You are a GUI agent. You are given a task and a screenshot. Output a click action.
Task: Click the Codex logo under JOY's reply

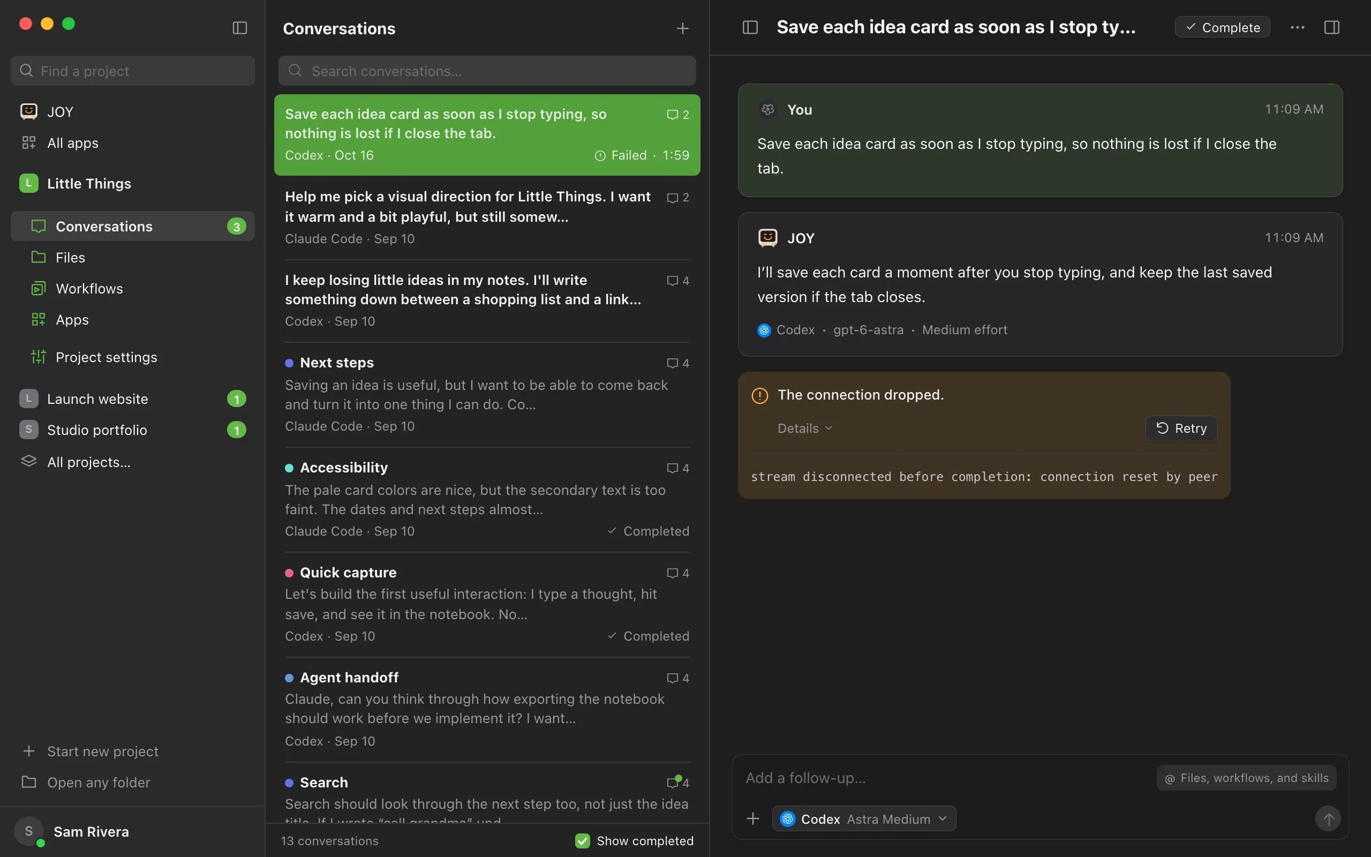pos(764,330)
